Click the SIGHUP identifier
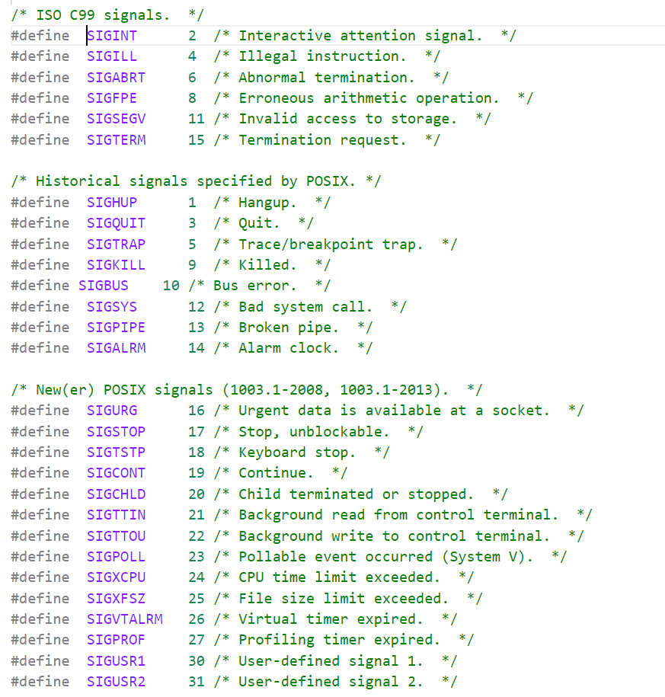The image size is (665, 697). [112, 203]
